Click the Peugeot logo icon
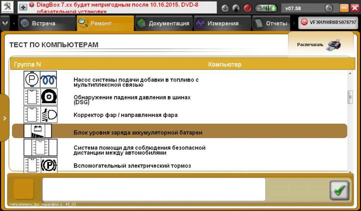 (x=8, y=7)
